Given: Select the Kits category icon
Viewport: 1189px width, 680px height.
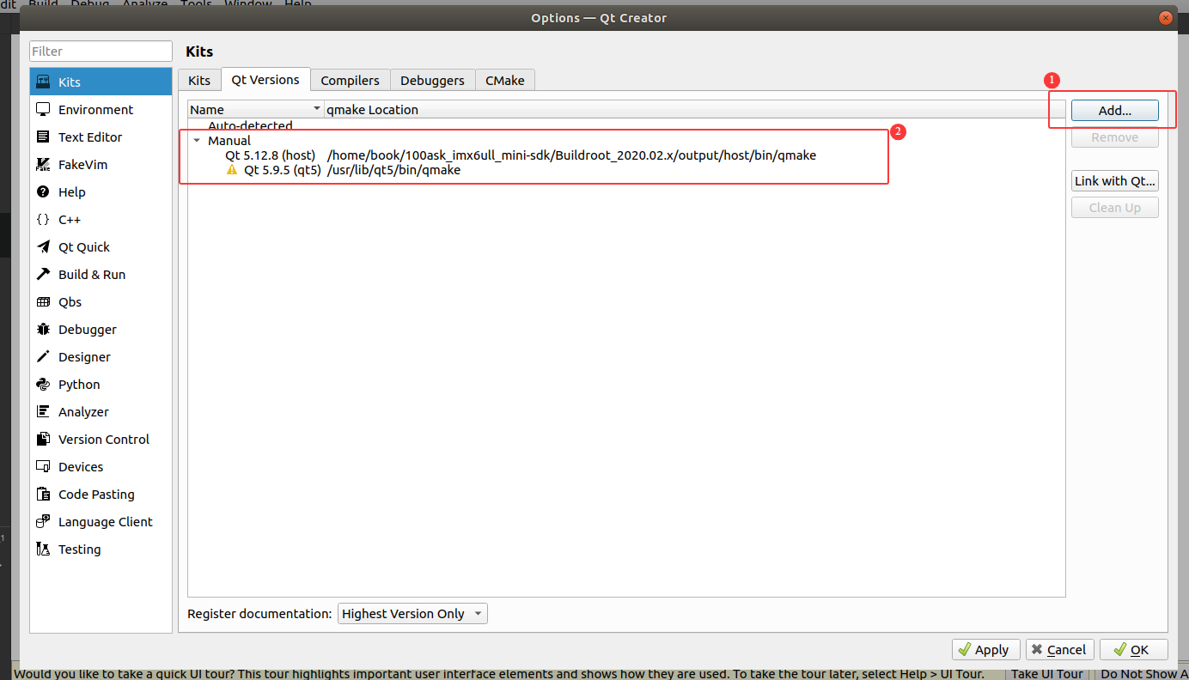Looking at the screenshot, I should tap(43, 82).
